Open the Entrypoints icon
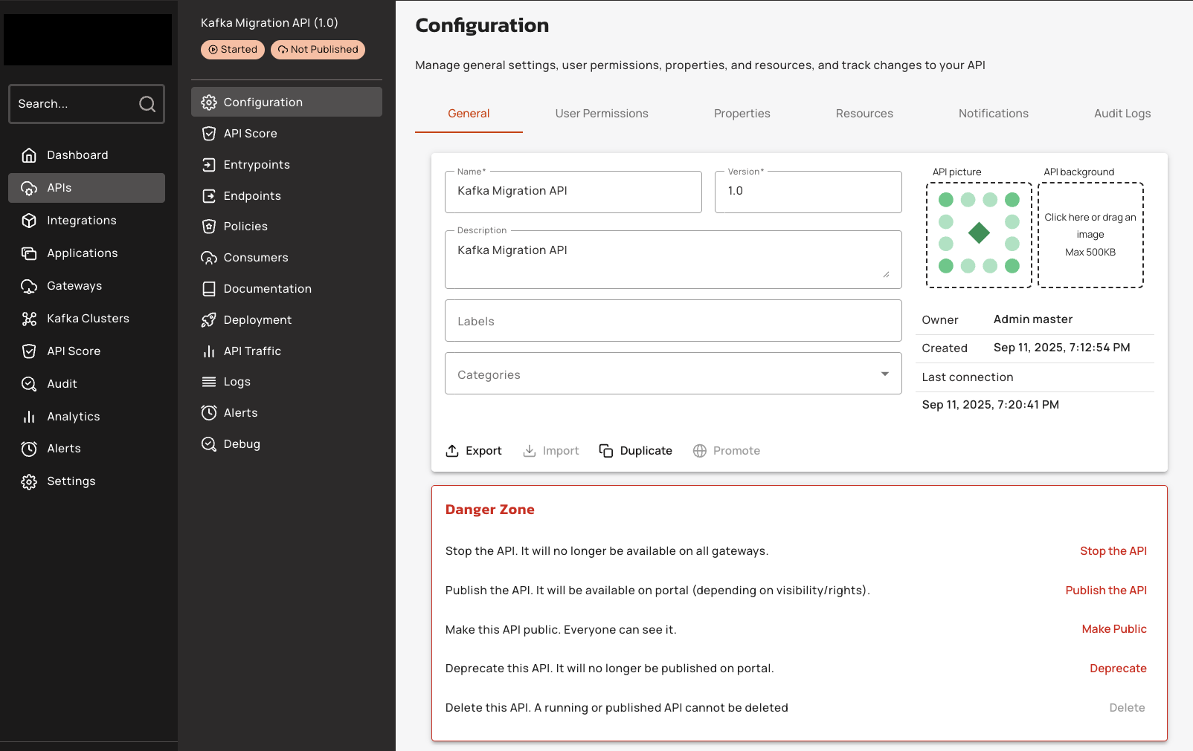 209,165
